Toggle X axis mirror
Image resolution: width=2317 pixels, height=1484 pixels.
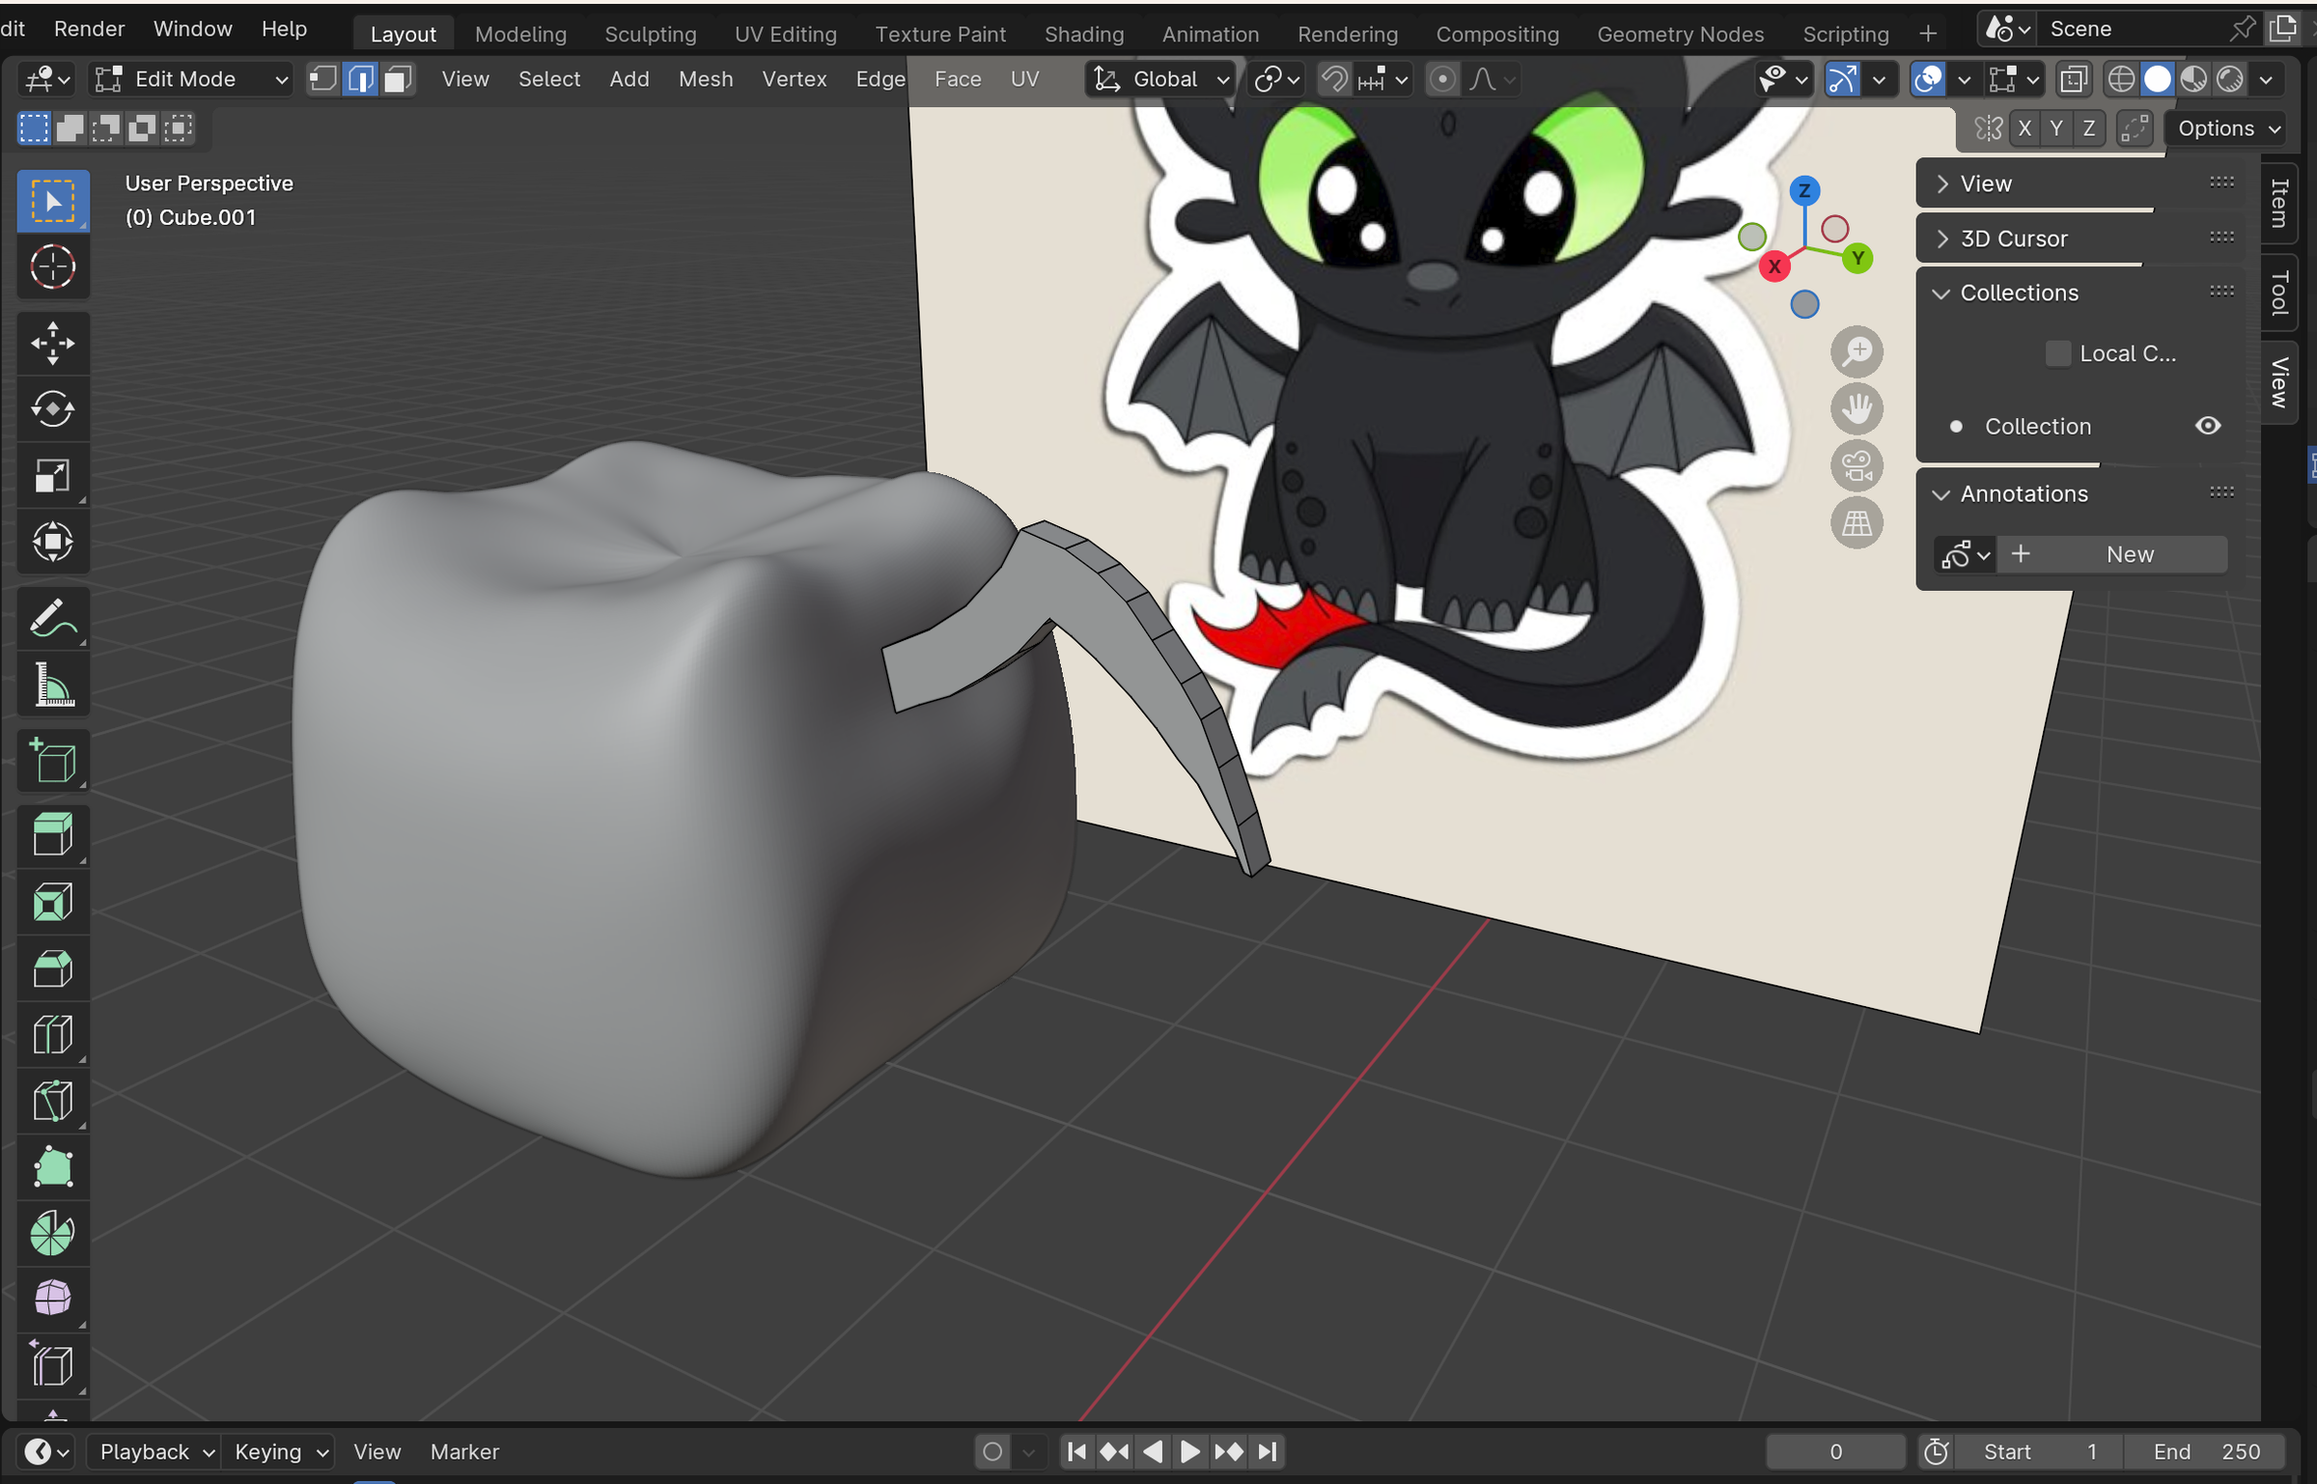(2024, 128)
